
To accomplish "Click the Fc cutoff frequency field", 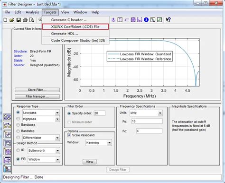I will click(x=149, y=131).
